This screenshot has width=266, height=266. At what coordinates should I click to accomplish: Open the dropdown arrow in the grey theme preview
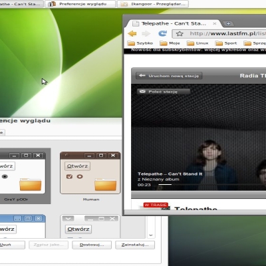pos(68,219)
